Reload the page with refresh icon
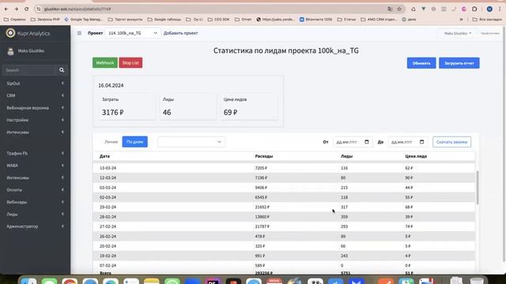 point(26,9)
